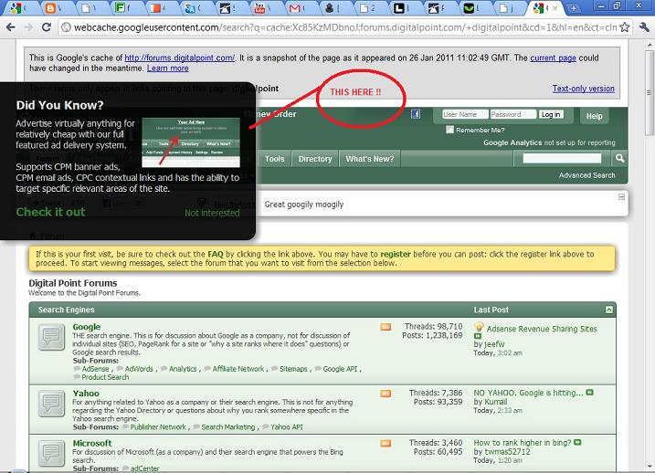This screenshot has width=655, height=473.
Task: Reload the page with the refresh icon
Action: pos(47,27)
